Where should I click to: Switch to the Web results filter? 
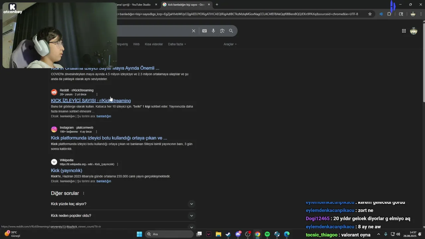coord(136,44)
